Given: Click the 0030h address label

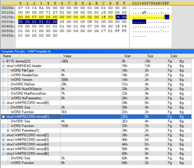Looking at the screenshot, I should [8, 22].
